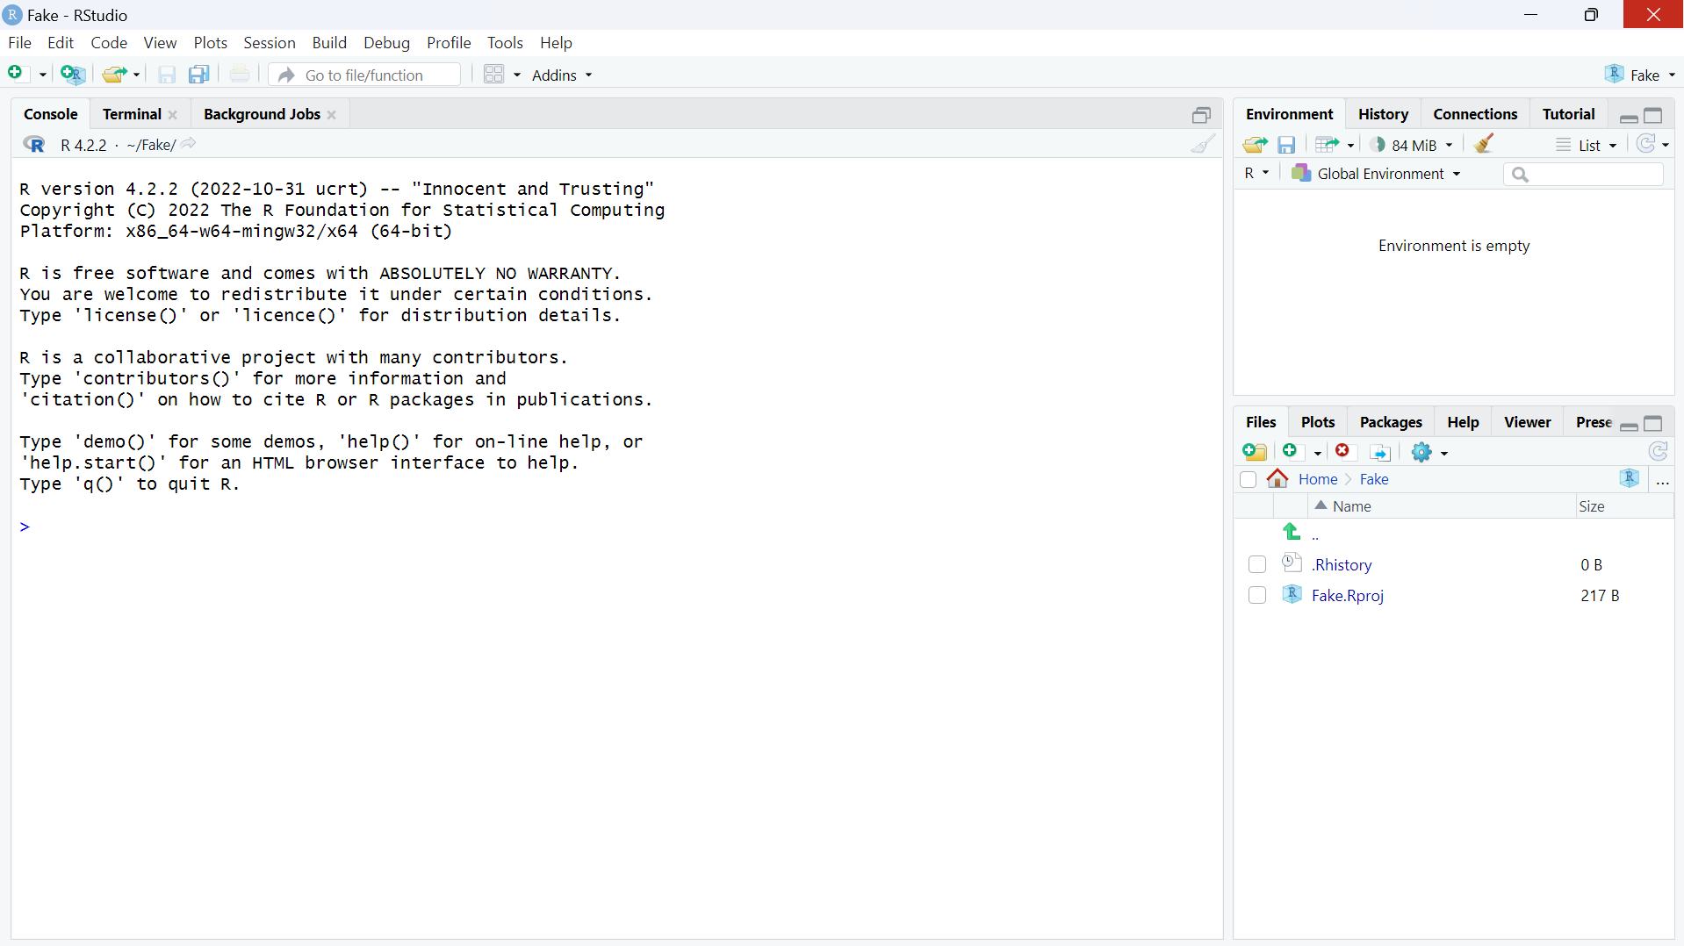The image size is (1684, 946).
Task: Open the Viewer tab
Action: coord(1527,422)
